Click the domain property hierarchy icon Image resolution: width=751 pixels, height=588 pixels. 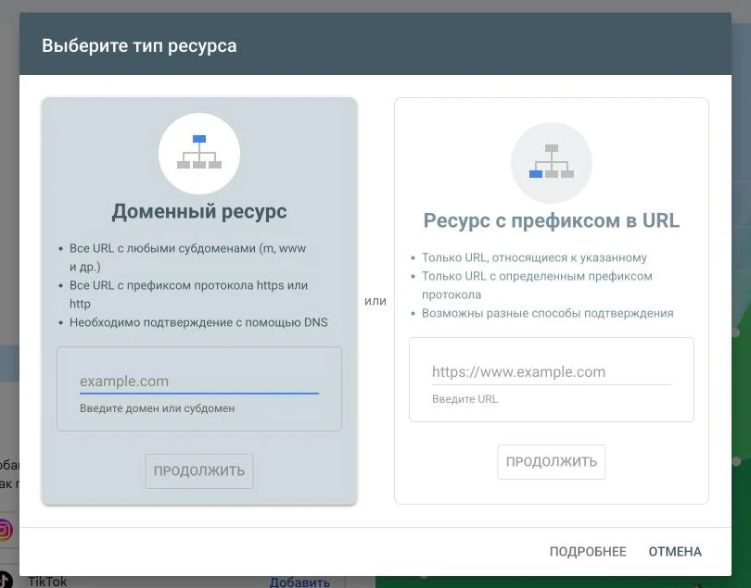(199, 153)
